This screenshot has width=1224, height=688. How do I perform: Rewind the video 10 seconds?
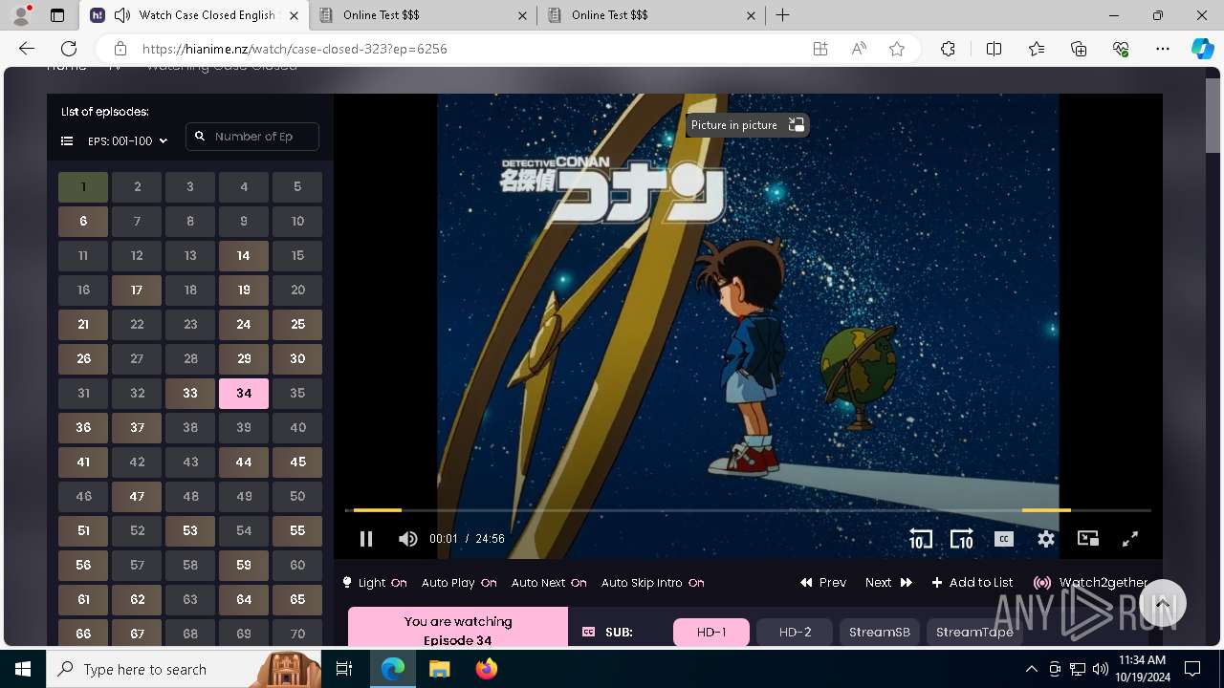(920, 539)
